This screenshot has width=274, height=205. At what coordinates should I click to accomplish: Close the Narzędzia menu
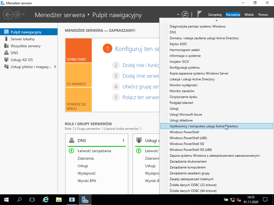click(x=233, y=15)
